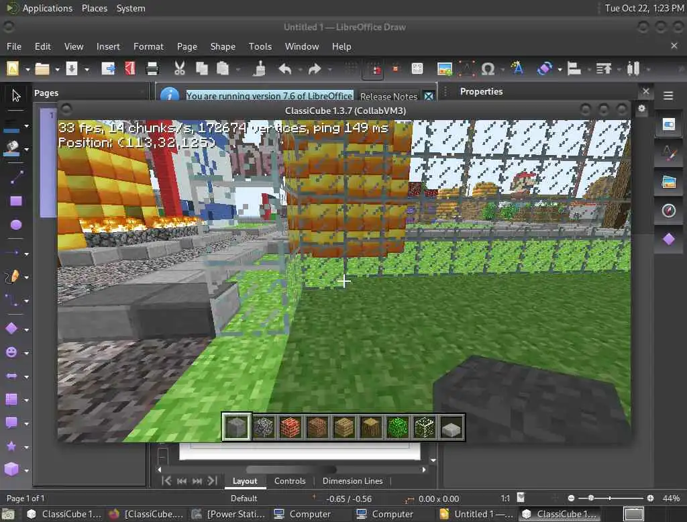Click the Print icon

(152, 69)
